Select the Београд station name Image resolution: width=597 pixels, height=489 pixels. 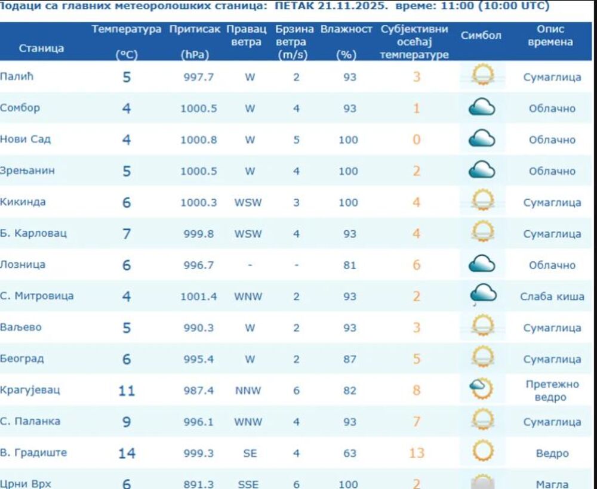22,359
